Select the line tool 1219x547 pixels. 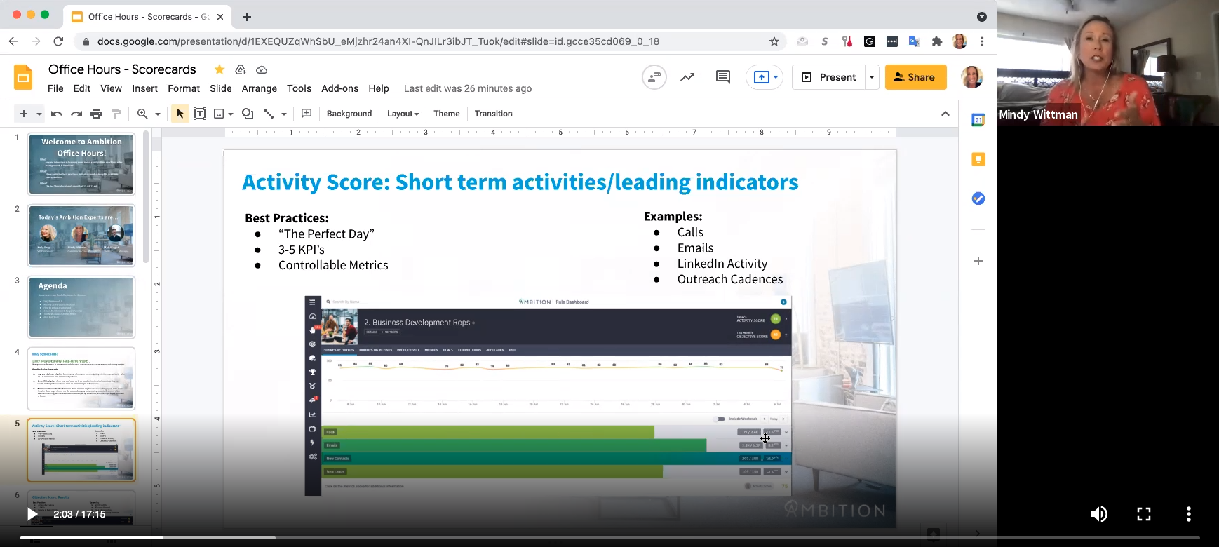(269, 114)
